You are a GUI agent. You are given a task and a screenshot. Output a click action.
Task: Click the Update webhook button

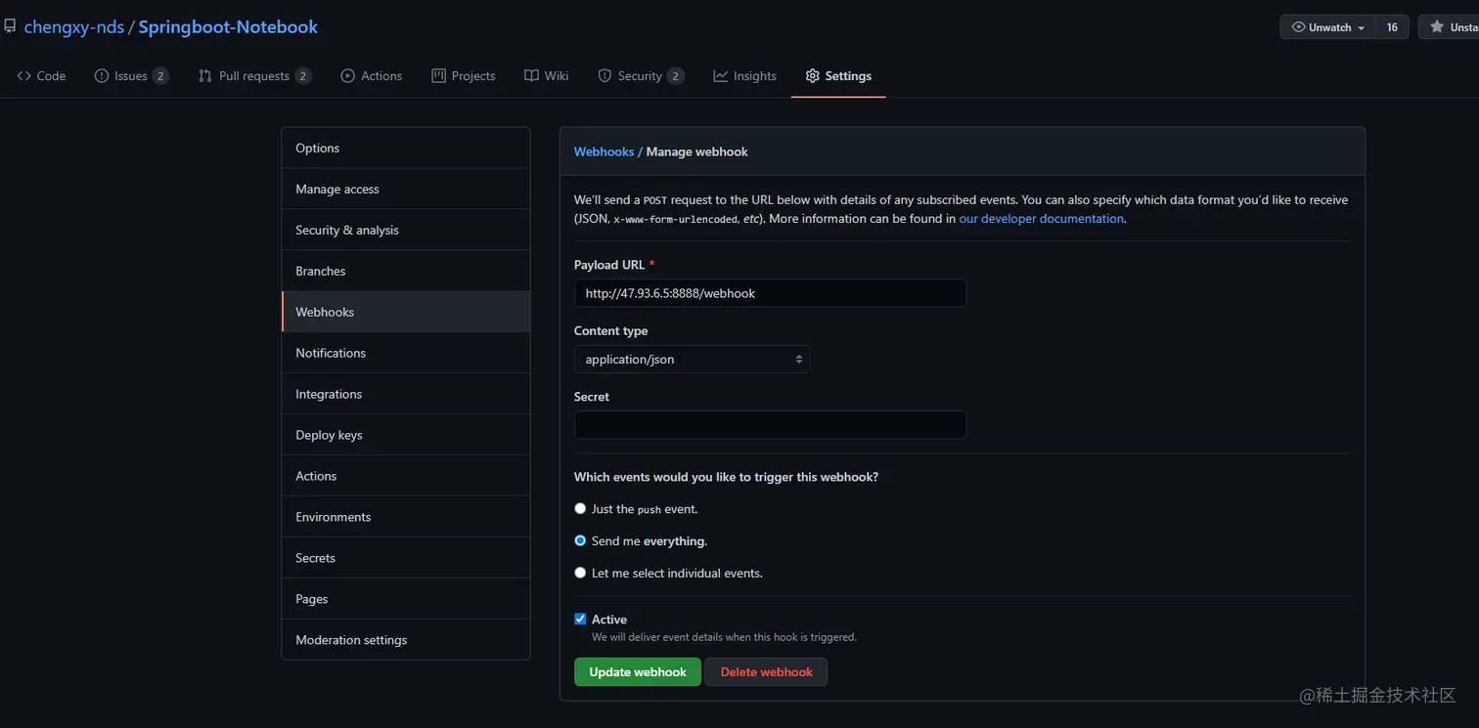[x=638, y=672]
